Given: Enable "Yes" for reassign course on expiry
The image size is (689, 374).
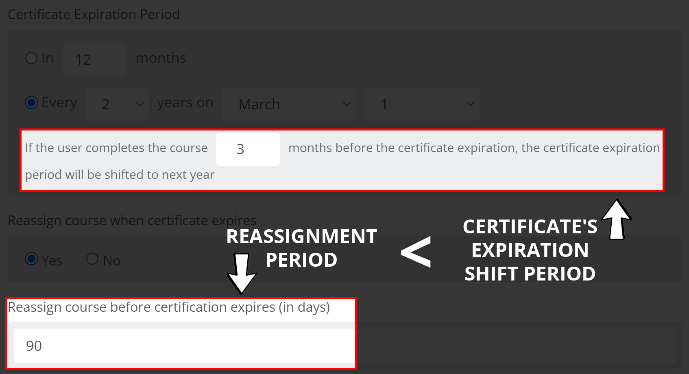Looking at the screenshot, I should point(31,260).
